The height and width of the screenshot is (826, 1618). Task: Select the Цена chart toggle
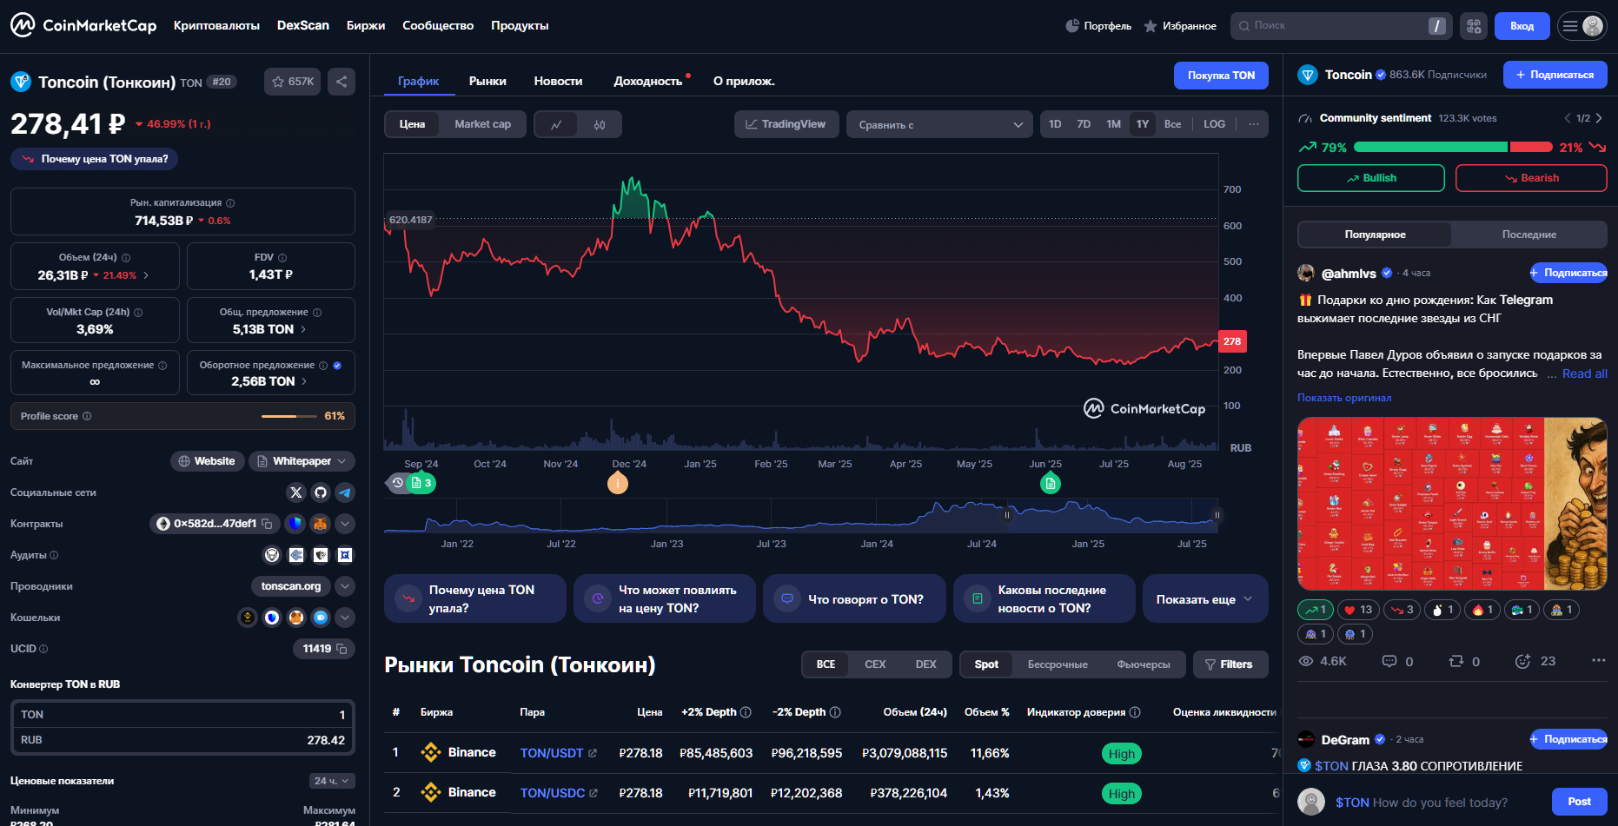click(412, 124)
